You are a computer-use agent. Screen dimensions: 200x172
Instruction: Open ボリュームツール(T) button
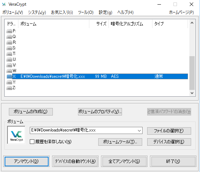tap(120, 142)
